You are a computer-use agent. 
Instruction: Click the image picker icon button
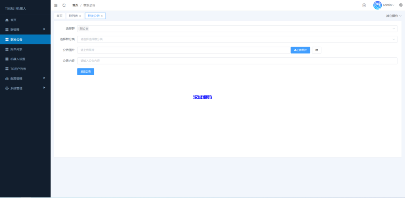316,50
